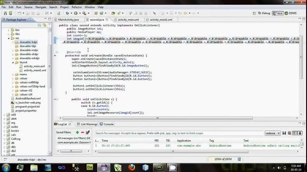Click the Open Type folder toolbar icon
Image resolution: width=307 pixels, height=172 pixels.
coord(113,13)
